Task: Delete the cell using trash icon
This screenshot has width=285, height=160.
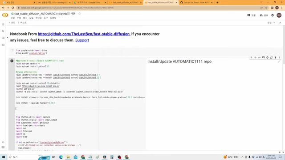Action: coord(275,57)
